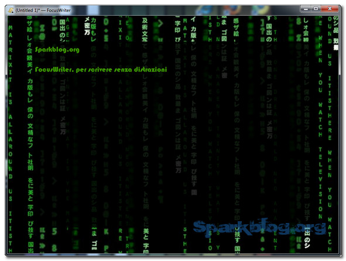Click the blue Sparkblog.org watermark logo
This screenshot has width=346, height=261.
(x=259, y=228)
